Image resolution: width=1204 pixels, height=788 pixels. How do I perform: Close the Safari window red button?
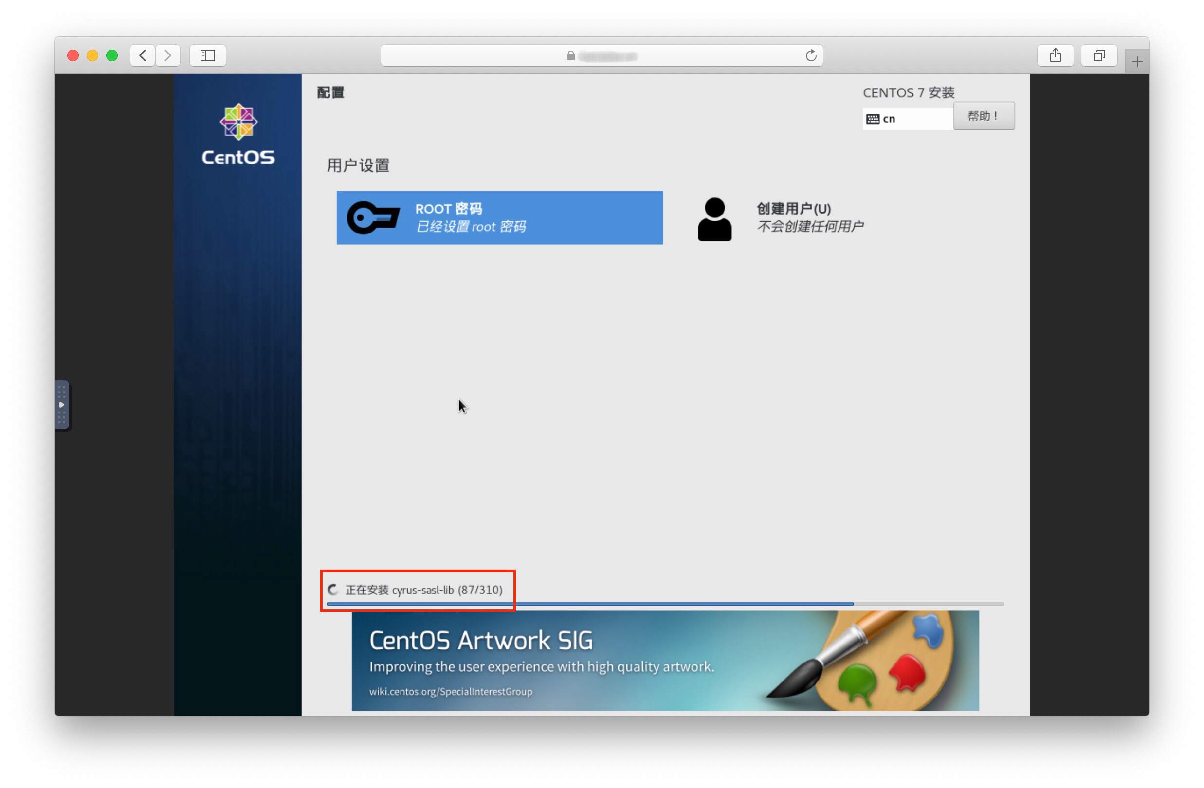point(73,55)
